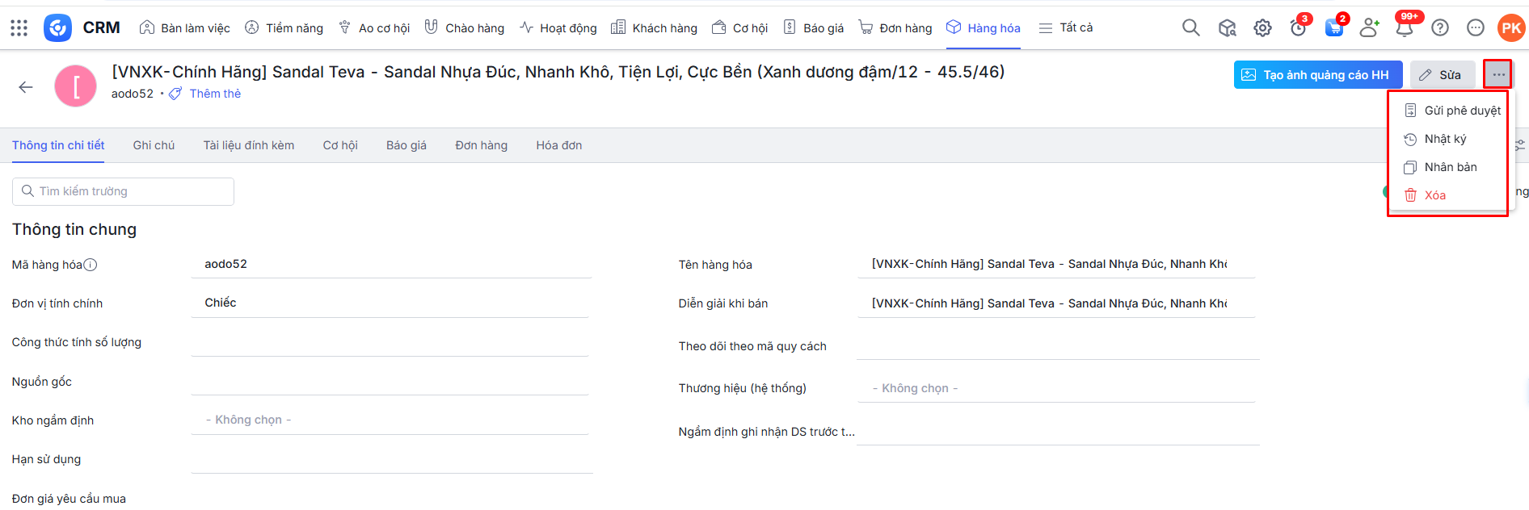Open the three-dot more options button
Viewport: 1529px width, 510px height.
[1498, 75]
